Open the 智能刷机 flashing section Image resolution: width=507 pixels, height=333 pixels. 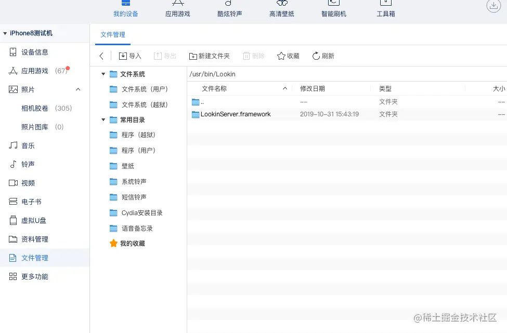(x=334, y=9)
